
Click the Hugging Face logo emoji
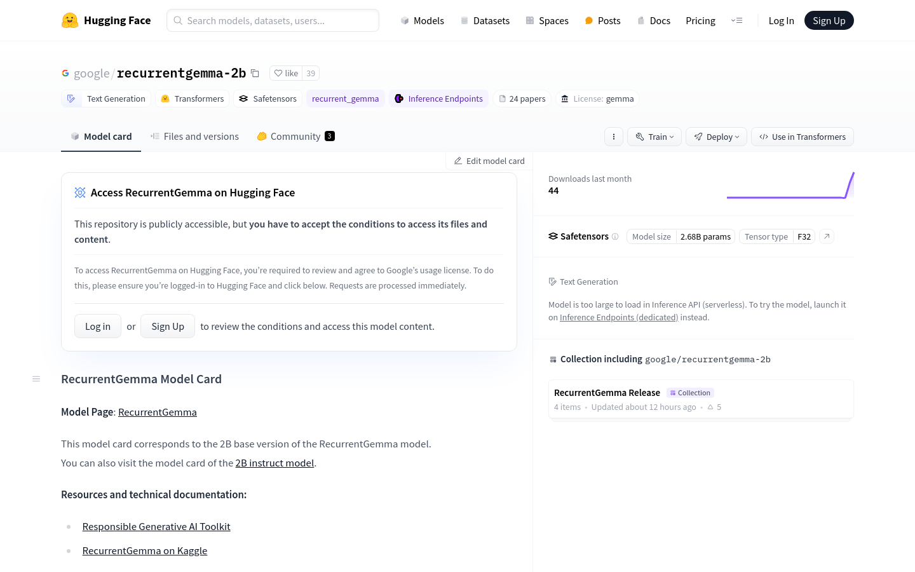[70, 20]
